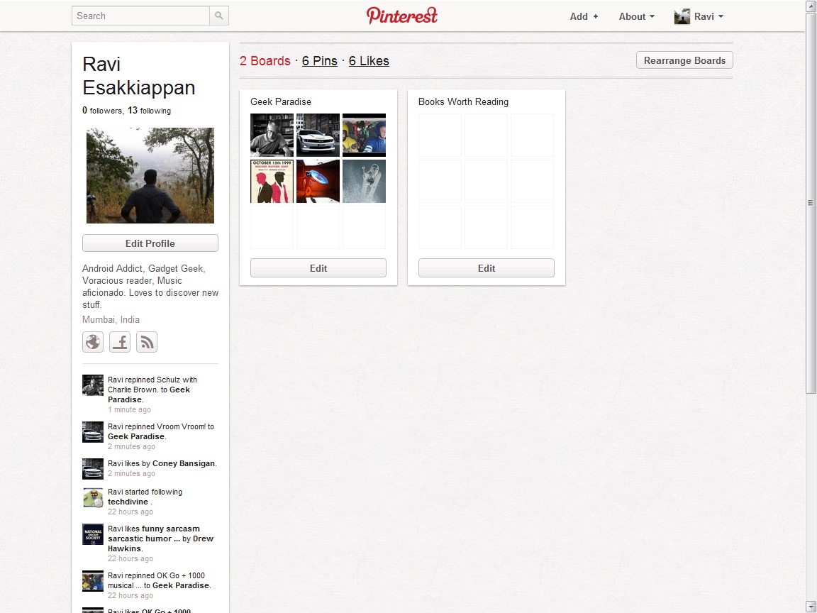Open Schulz with Charlie Brown activity thumbnail
Screen dimensions: 817x613
coord(93,385)
